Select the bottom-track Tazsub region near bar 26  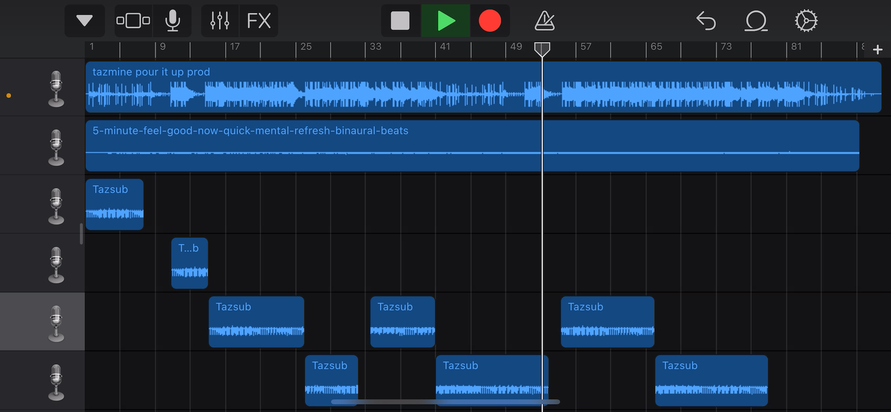click(331, 381)
